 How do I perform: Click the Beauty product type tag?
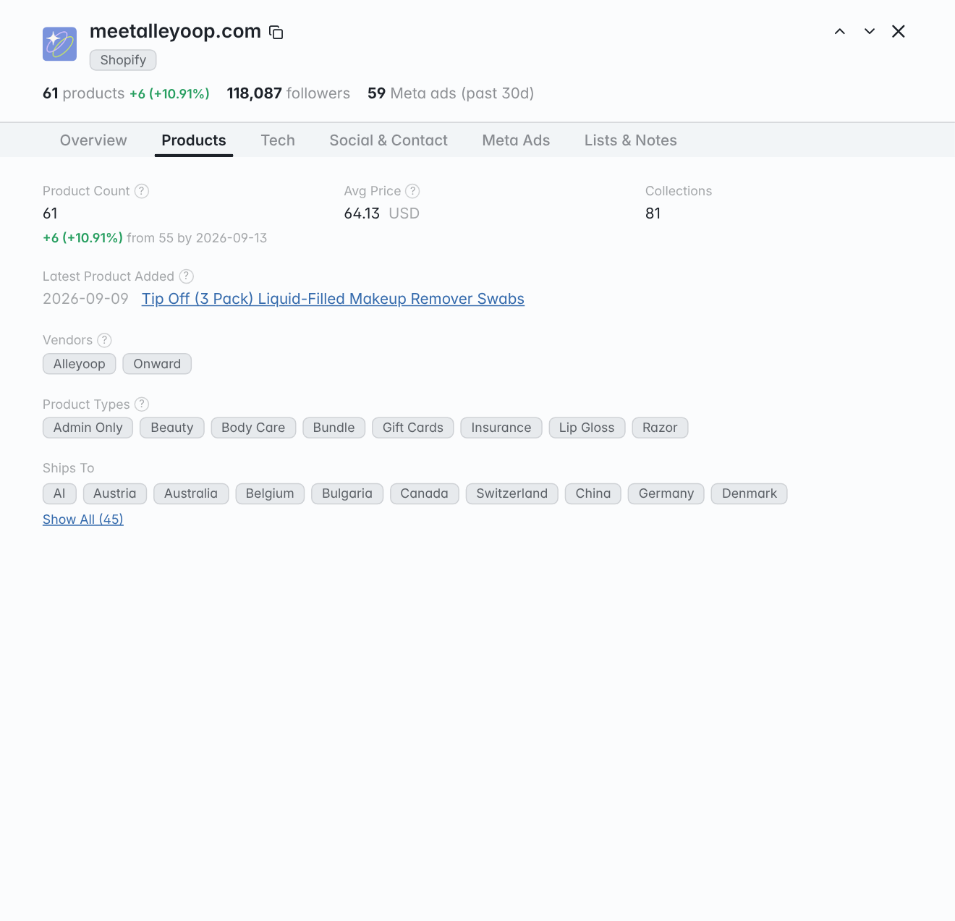tap(172, 428)
